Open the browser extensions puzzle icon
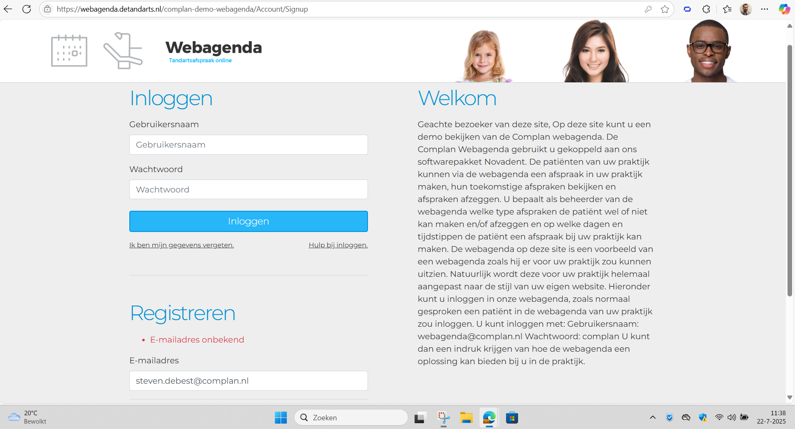Image resolution: width=795 pixels, height=429 pixels. click(x=706, y=9)
